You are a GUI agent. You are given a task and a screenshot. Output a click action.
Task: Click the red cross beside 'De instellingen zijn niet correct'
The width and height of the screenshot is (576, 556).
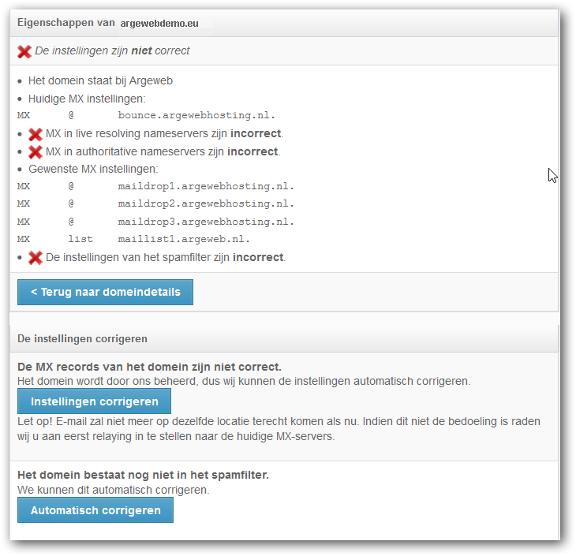pyautogui.click(x=24, y=51)
